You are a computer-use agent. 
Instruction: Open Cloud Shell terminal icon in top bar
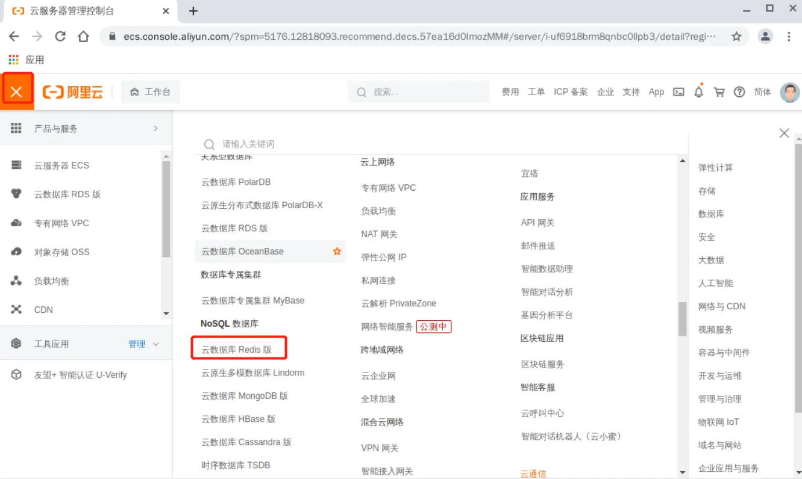[678, 92]
